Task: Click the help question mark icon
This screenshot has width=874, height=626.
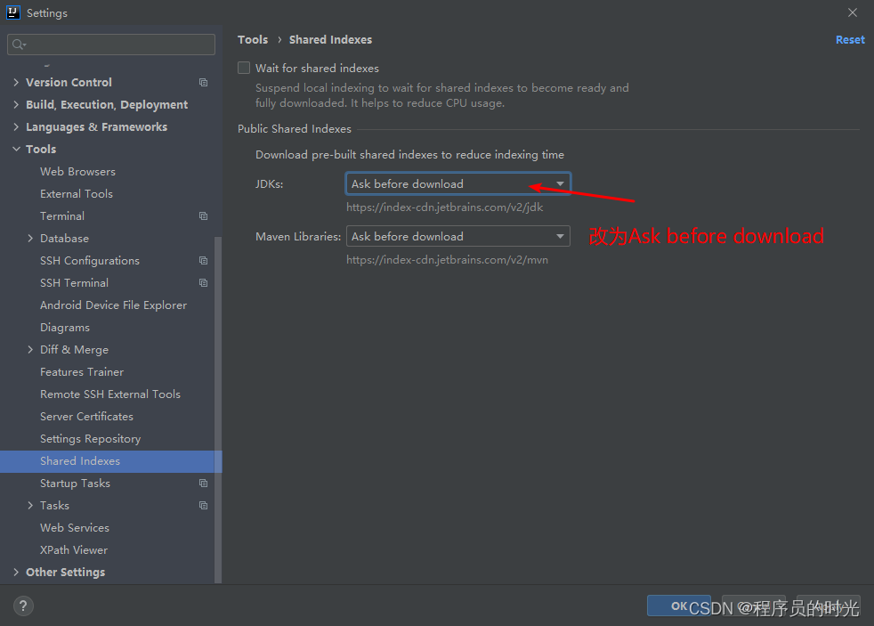Action: pos(22,606)
